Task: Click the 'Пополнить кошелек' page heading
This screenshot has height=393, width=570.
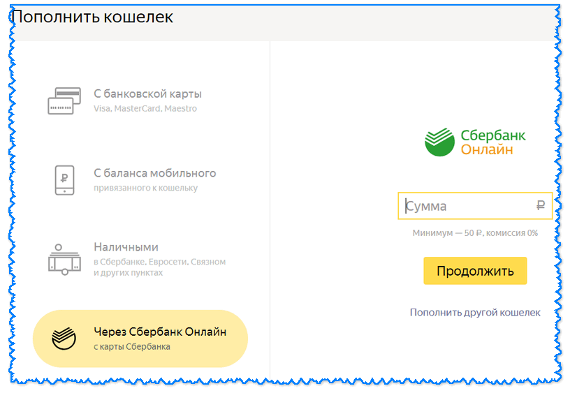Action: [x=93, y=17]
